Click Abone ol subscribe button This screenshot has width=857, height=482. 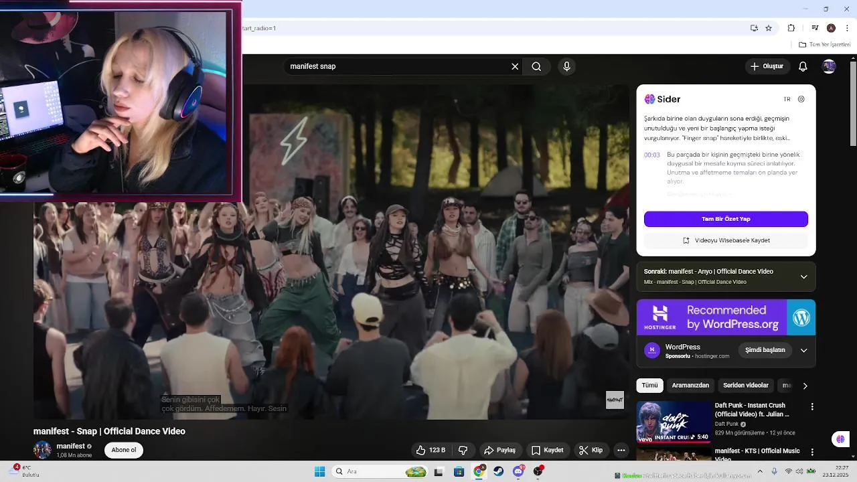point(124,450)
